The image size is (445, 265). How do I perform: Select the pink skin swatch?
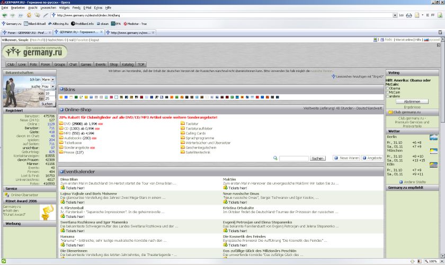pyautogui.click(x=112, y=97)
